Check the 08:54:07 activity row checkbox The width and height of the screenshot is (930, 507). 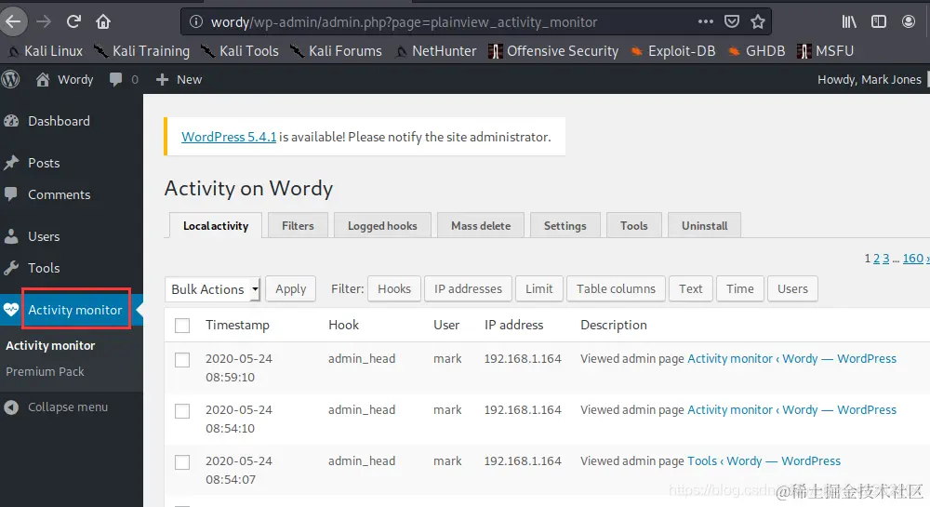[182, 462]
